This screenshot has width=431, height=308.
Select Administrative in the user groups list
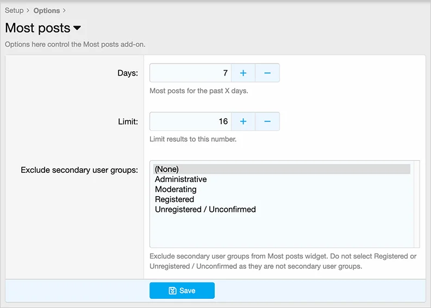tap(180, 179)
